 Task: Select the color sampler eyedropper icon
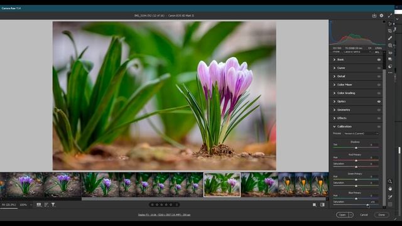pos(390,196)
